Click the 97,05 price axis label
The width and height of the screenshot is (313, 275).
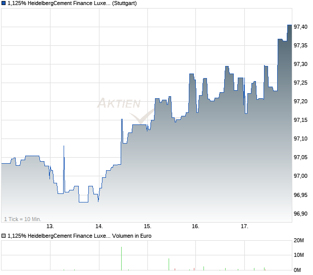click(x=300, y=157)
